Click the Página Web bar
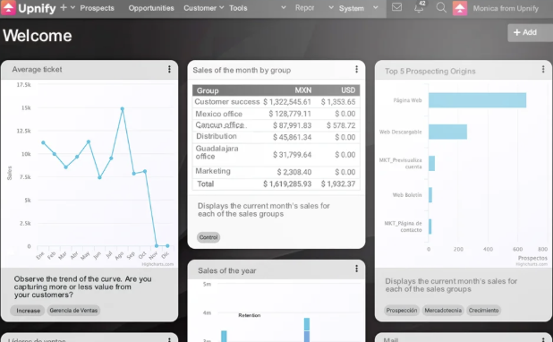The height and width of the screenshot is (342, 553). click(x=477, y=100)
